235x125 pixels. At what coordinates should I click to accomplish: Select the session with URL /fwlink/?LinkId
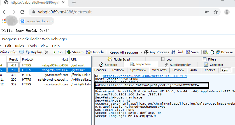point(45,75)
